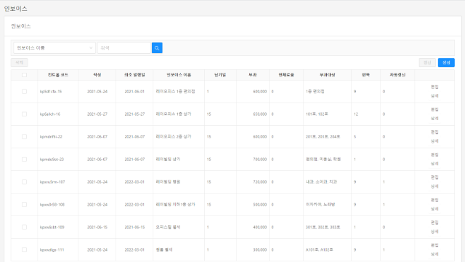Click 편집 in the row ending -15

tap(434, 87)
